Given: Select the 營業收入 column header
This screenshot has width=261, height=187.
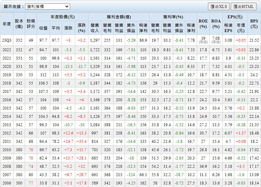Looking at the screenshot, I should pyautogui.click(x=95, y=28).
